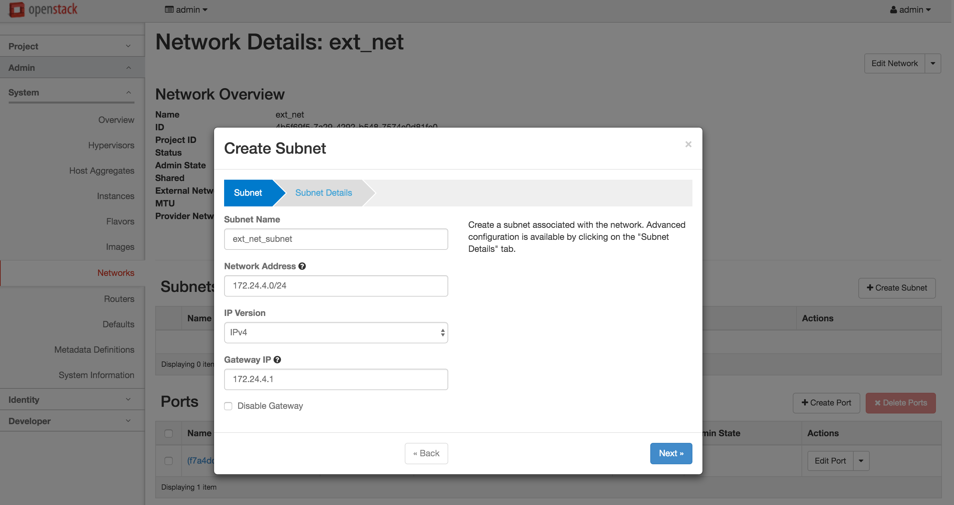Expand the Edit Network dropdown arrow

[x=933, y=63]
